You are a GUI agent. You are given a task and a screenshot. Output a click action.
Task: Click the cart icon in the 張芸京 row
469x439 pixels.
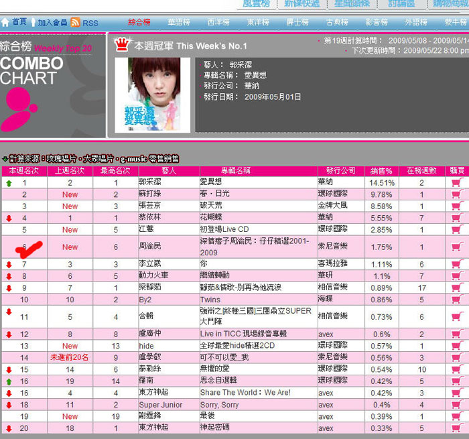(x=457, y=206)
